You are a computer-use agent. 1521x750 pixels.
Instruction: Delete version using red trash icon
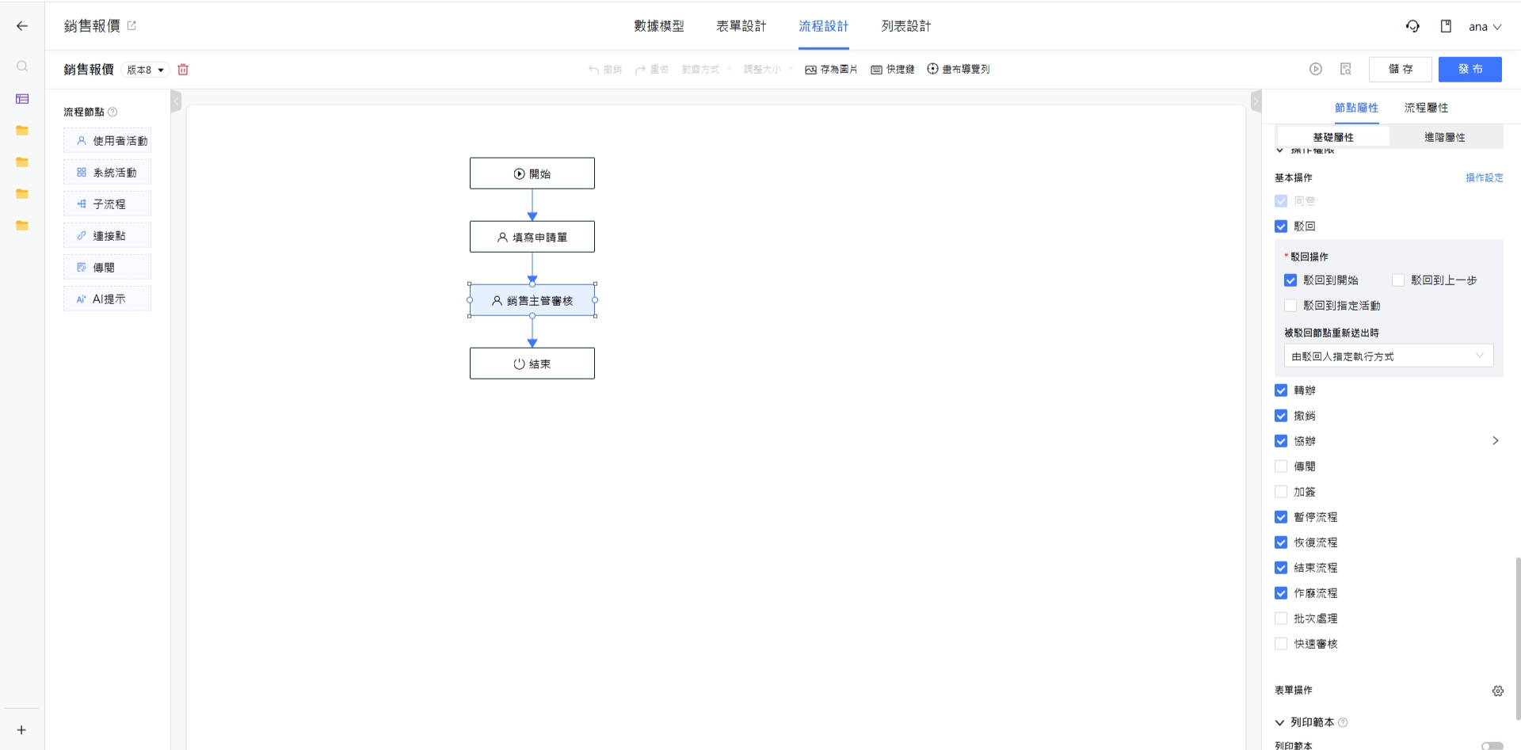pos(183,70)
